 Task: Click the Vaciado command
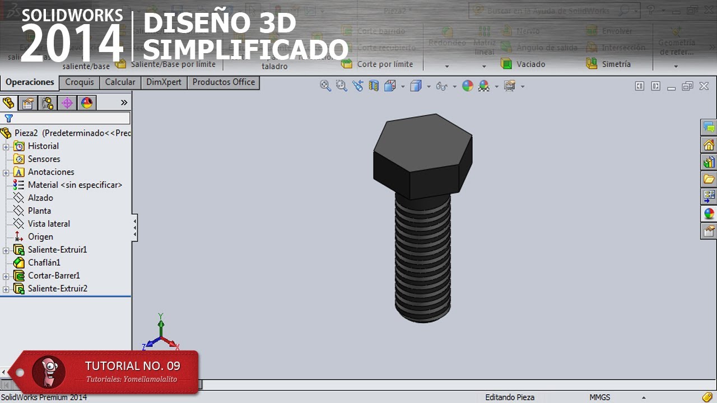point(523,64)
